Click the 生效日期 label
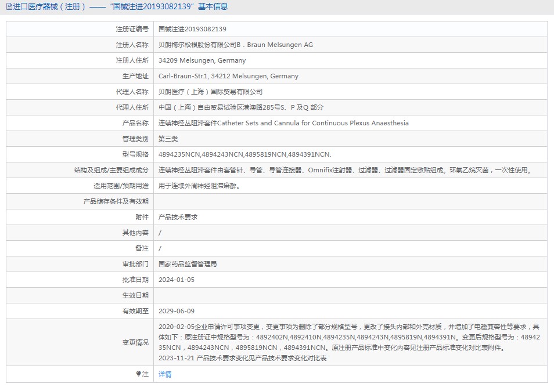 tap(135, 295)
